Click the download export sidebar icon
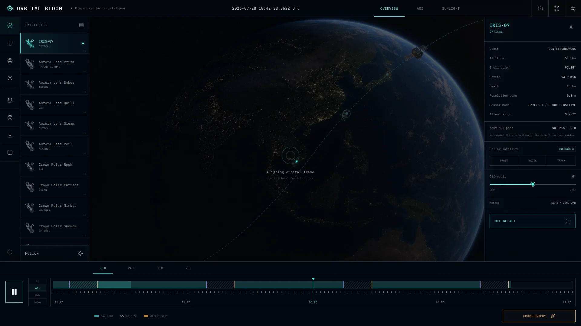Viewport: 581px width, 326px height. pos(10,135)
